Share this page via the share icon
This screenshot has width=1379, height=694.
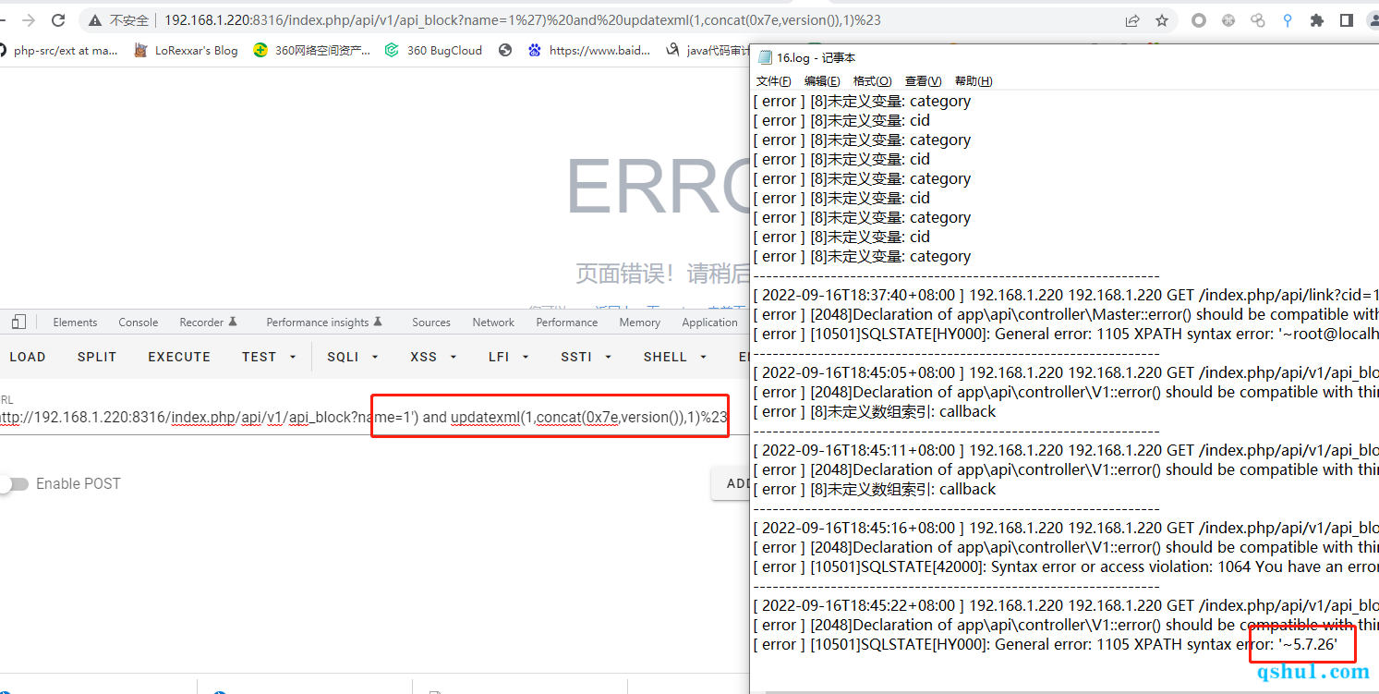coord(1132,20)
